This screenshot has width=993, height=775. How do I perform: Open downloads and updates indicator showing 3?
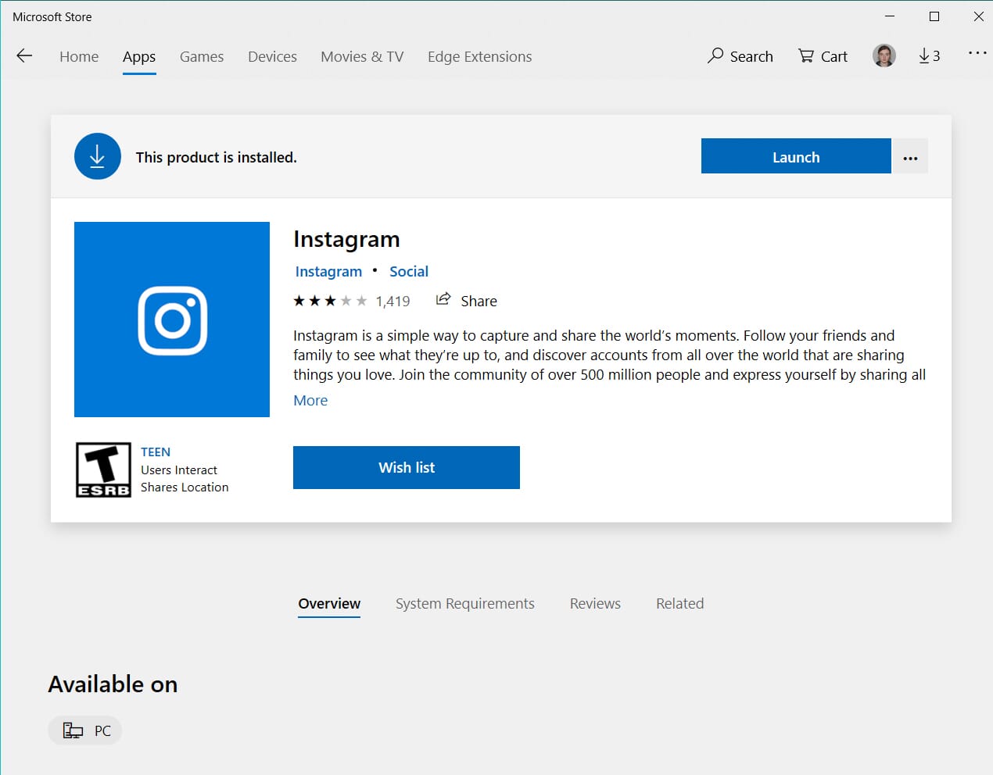click(929, 55)
